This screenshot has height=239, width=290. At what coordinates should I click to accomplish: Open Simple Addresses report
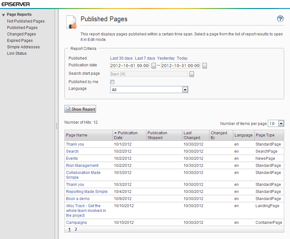[x=23, y=47]
